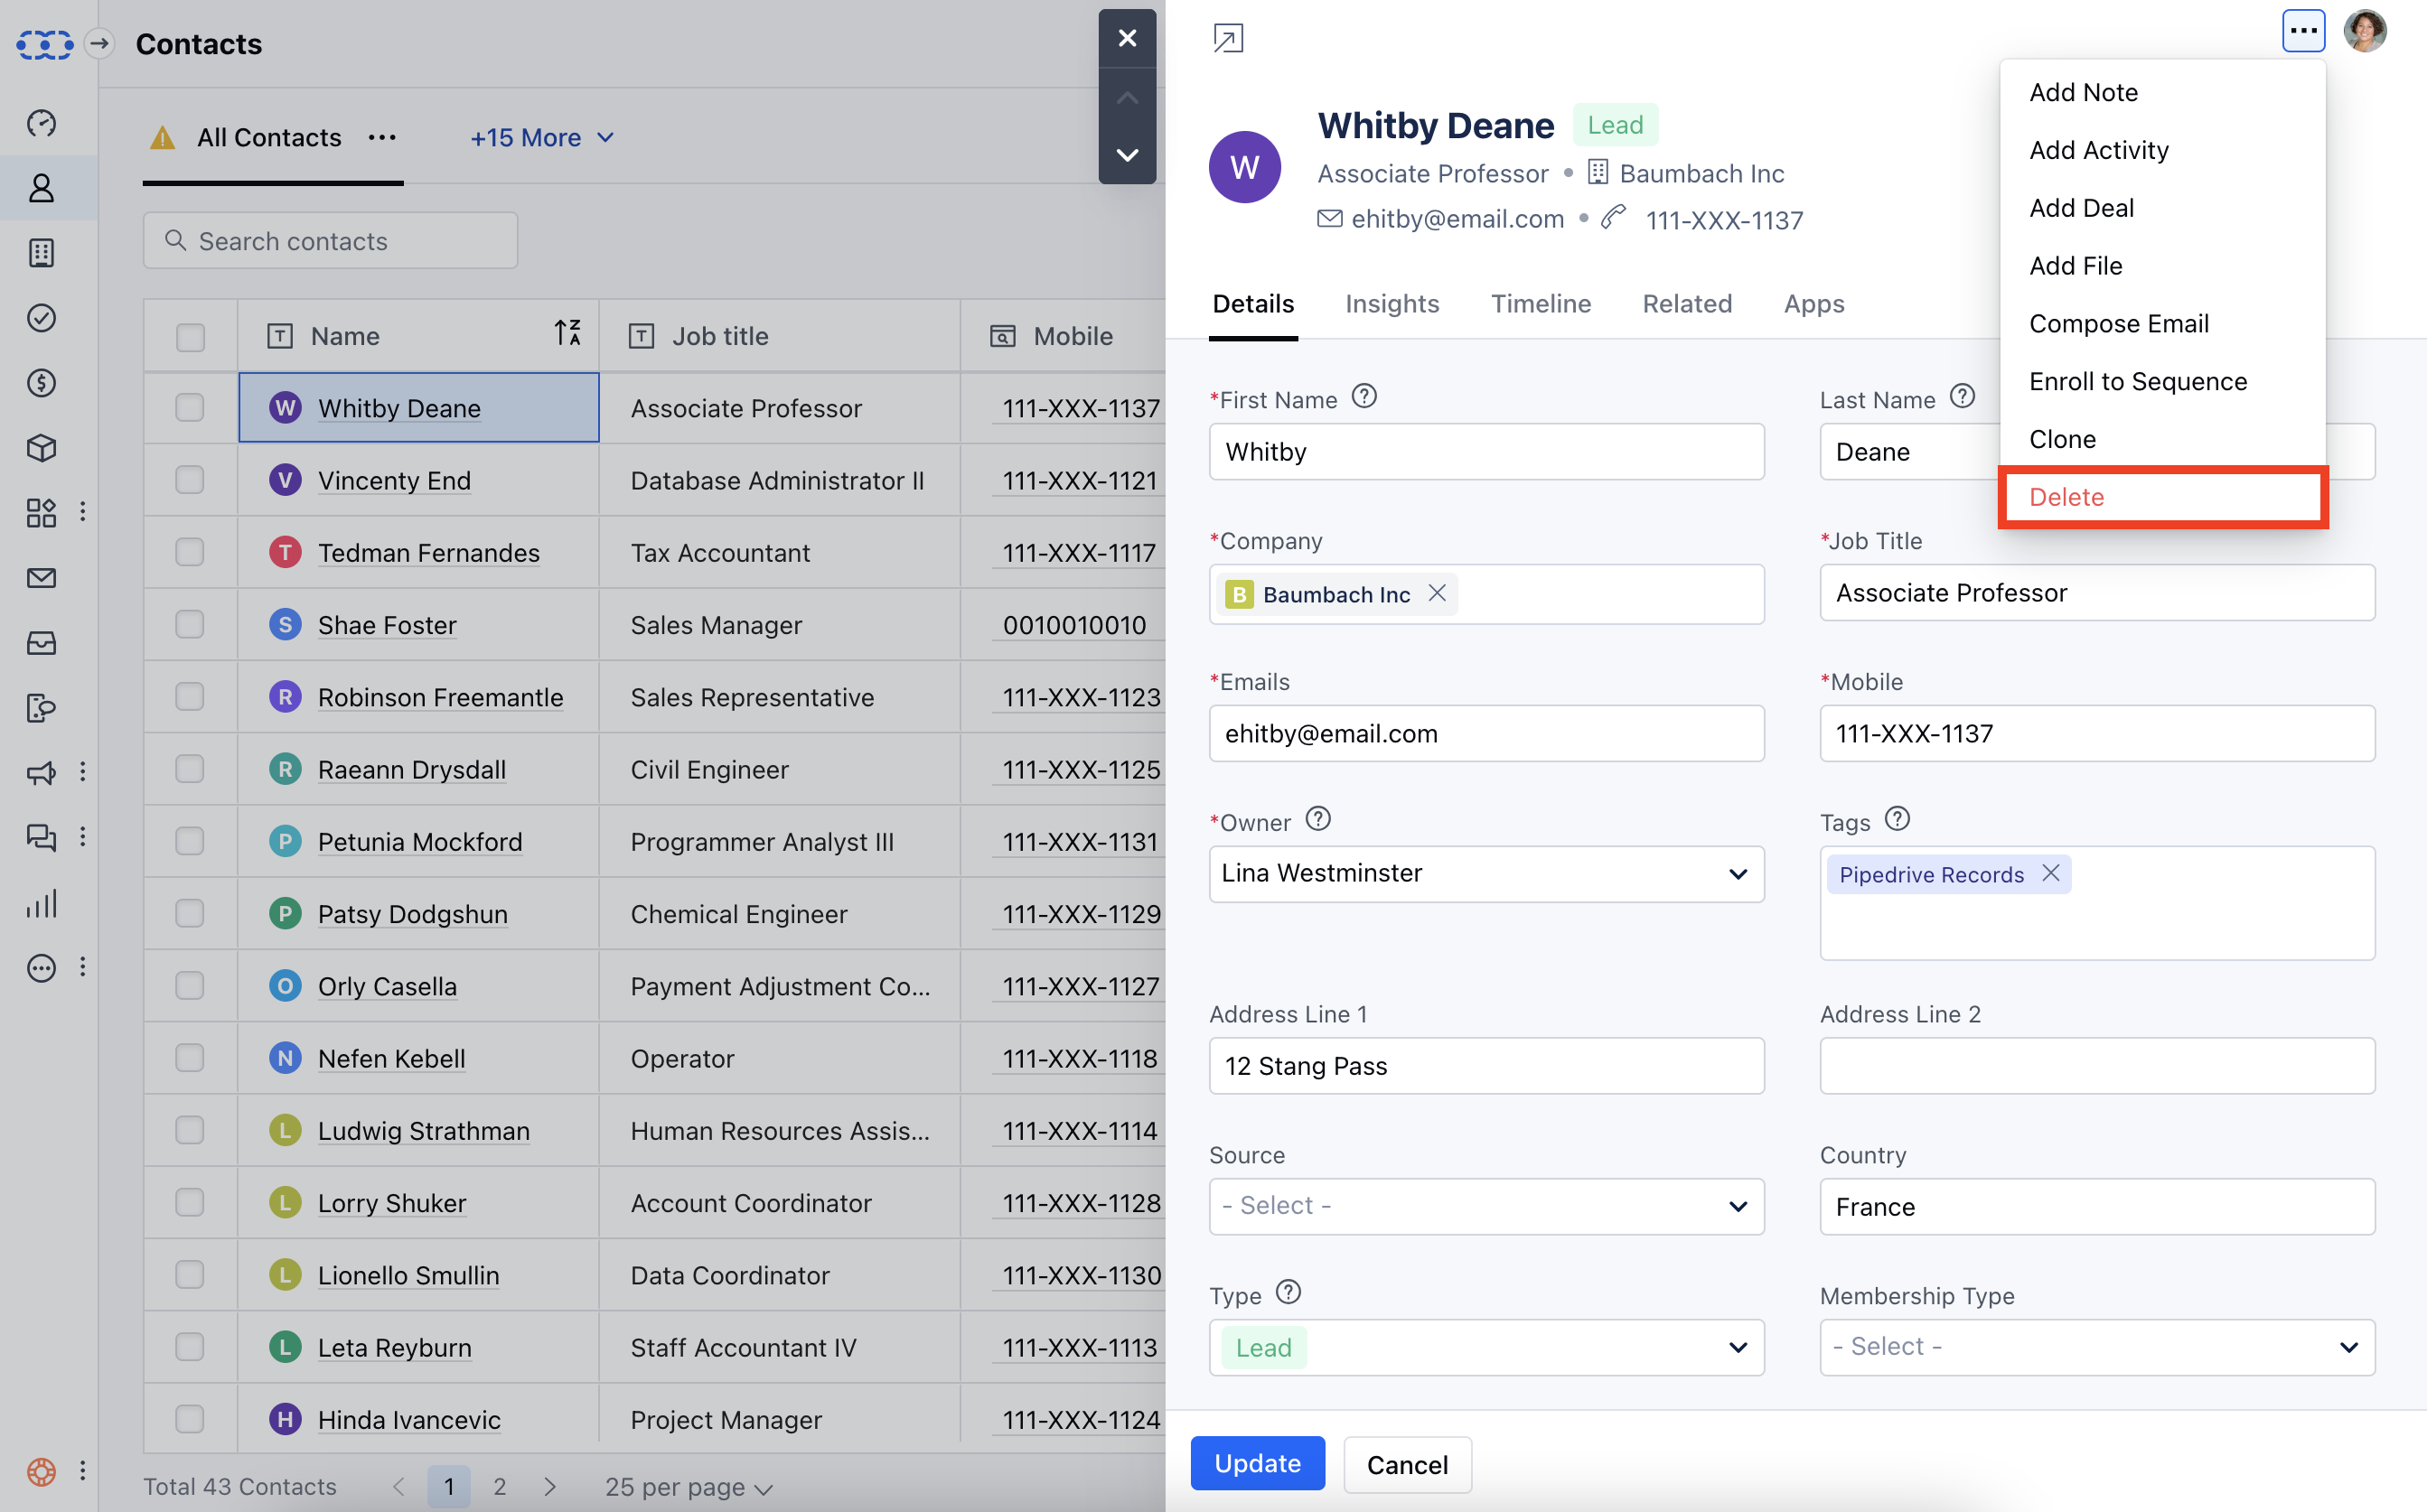Screen dimensions: 2427x1512
Task: Open the Reports bar chart icon
Action: tap(41, 904)
